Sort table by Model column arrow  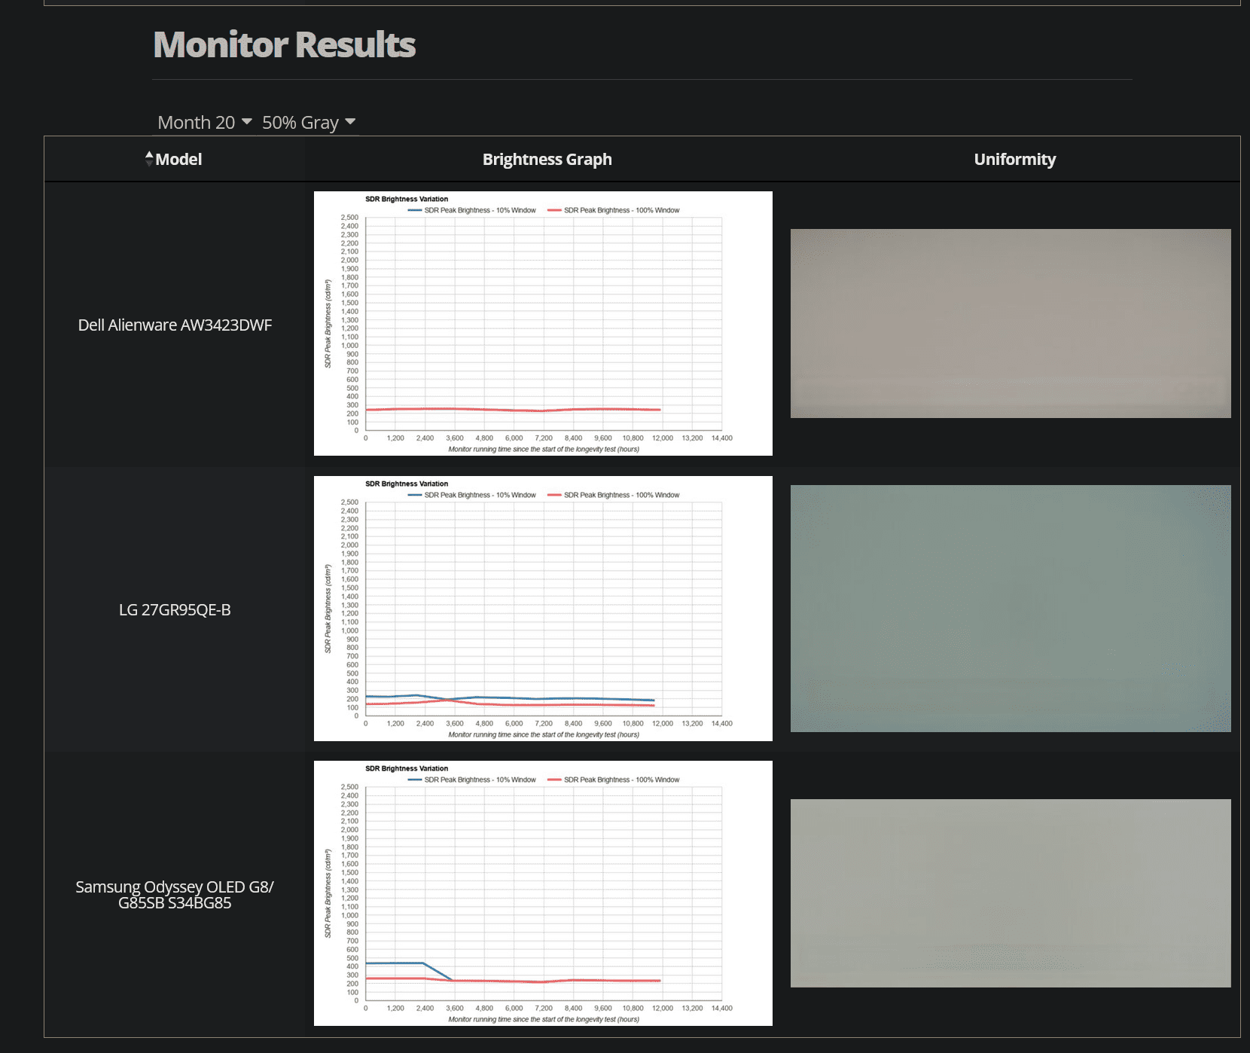[149, 158]
